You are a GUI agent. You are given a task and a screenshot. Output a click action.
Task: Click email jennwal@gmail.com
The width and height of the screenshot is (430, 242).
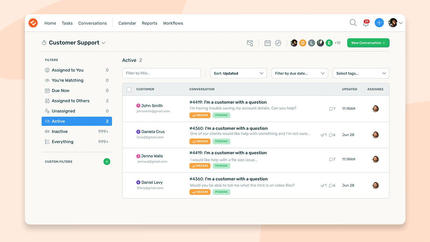(x=152, y=162)
